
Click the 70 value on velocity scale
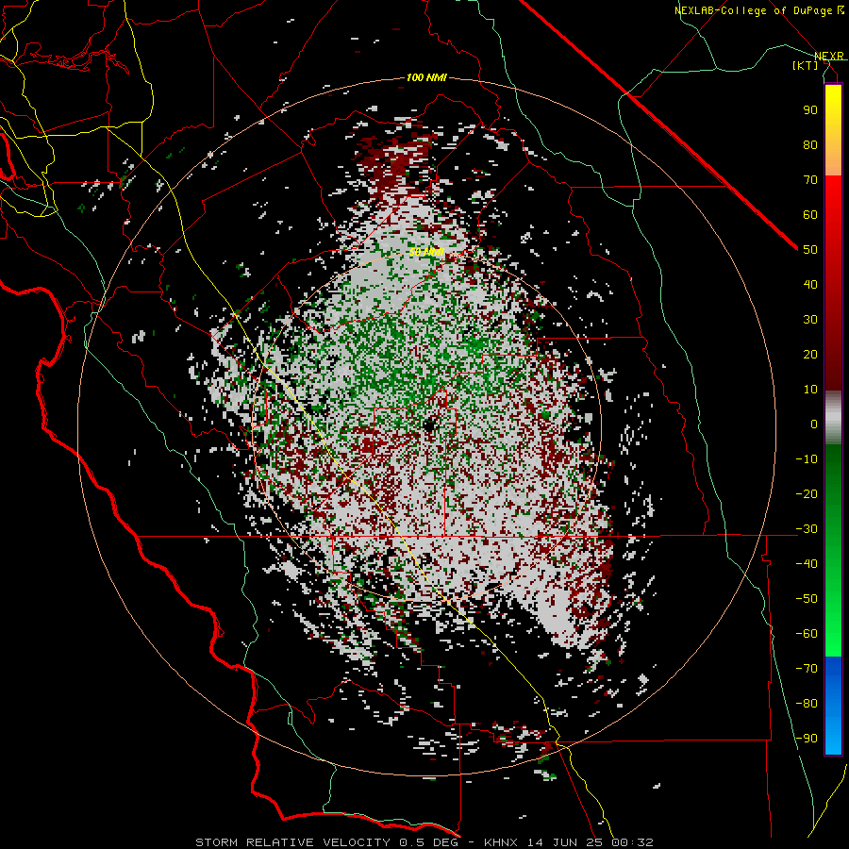[x=810, y=180]
